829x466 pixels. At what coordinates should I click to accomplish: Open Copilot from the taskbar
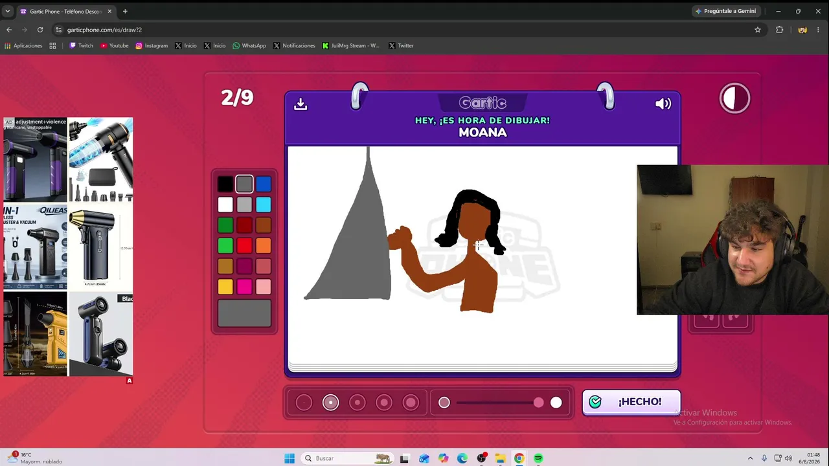pos(443,458)
